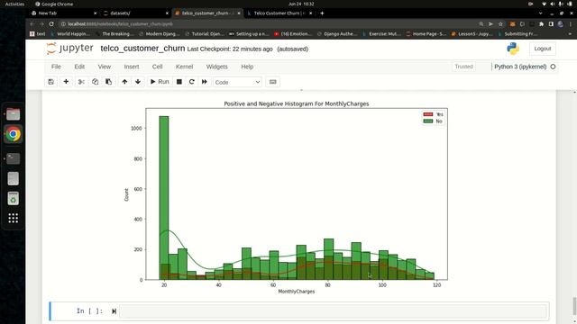This screenshot has height=324, width=577.
Task: Open the Home Page - S... bookmark
Action: (426, 34)
